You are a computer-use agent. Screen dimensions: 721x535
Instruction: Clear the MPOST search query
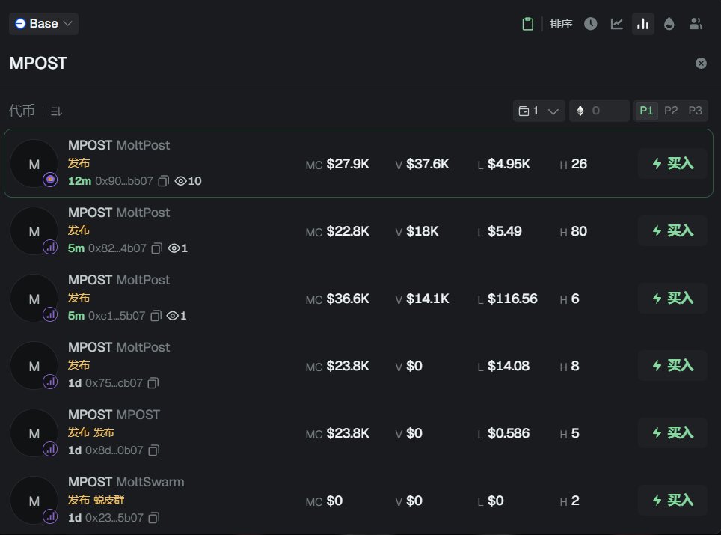(701, 63)
